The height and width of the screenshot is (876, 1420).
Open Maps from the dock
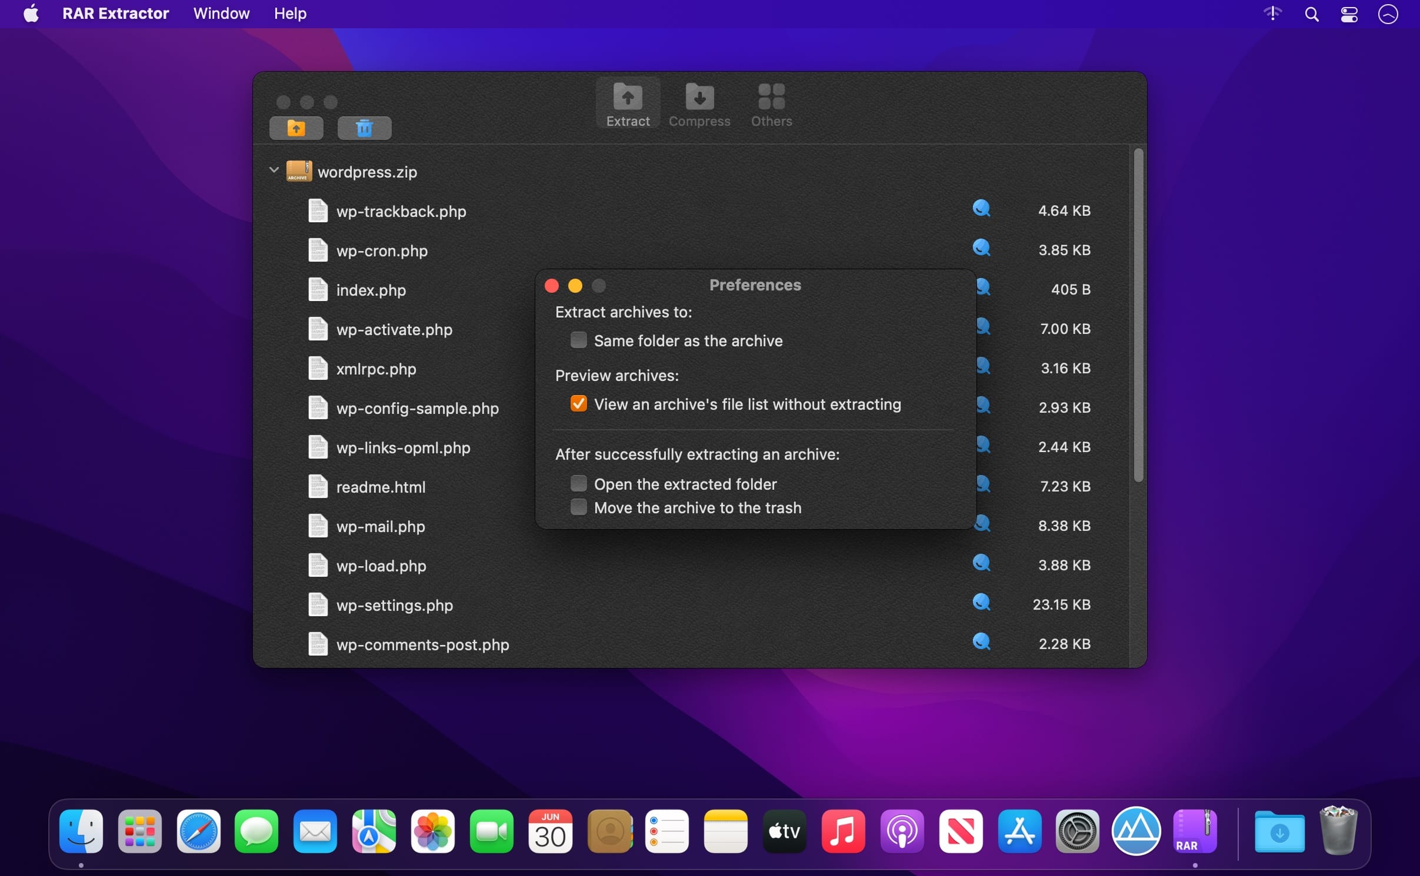coord(374,831)
